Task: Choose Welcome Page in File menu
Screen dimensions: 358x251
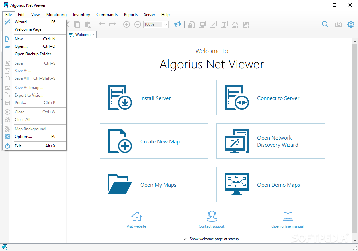Action: click(35, 29)
